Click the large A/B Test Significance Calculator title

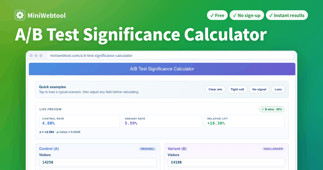coord(141,35)
